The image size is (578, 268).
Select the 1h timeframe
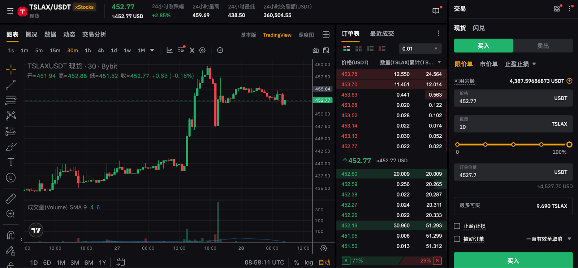(x=88, y=50)
